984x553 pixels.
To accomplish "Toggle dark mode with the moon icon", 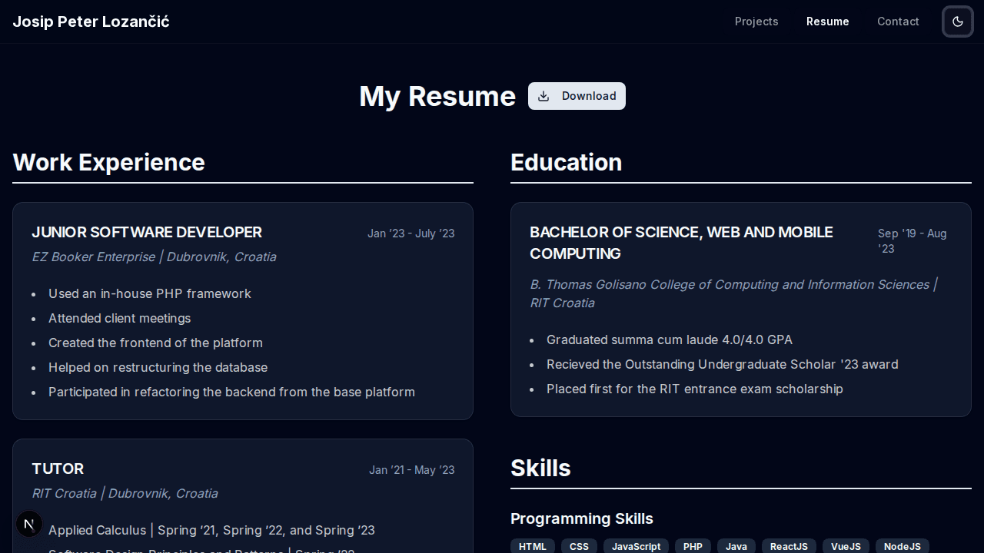I will pyautogui.click(x=958, y=22).
